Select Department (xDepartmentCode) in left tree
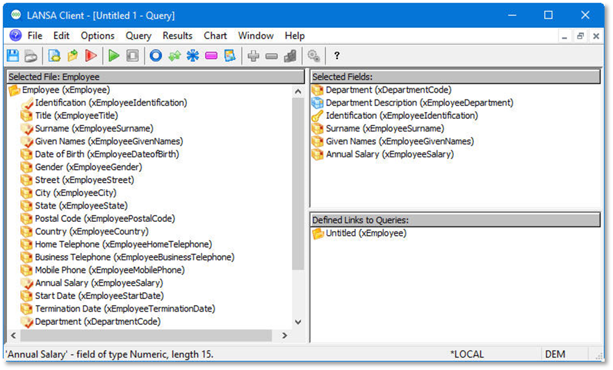Viewport: 613px width, 370px height. point(98,322)
